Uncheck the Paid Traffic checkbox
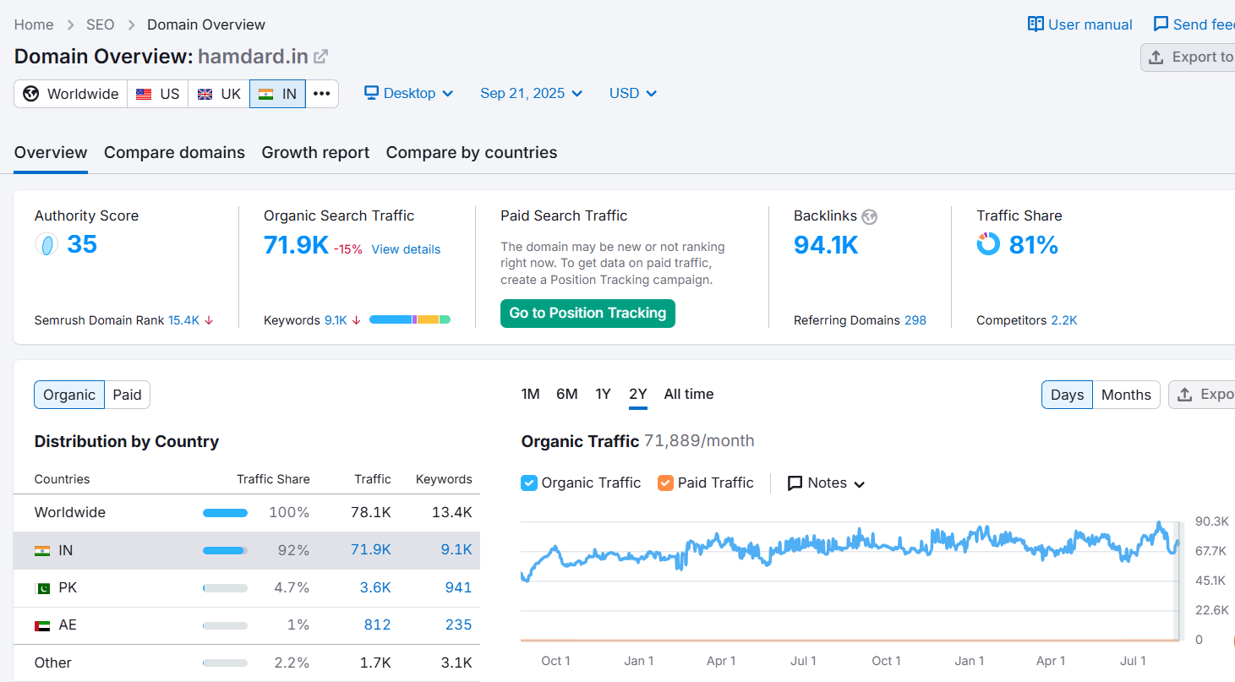The height and width of the screenshot is (682, 1235). 665,483
